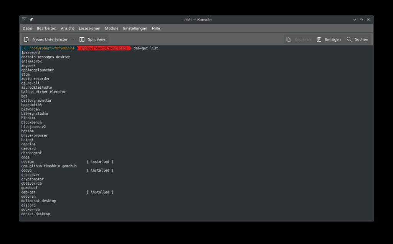Click the 'audio-recorder' line
This screenshot has height=244, width=393.
pyautogui.click(x=35, y=79)
